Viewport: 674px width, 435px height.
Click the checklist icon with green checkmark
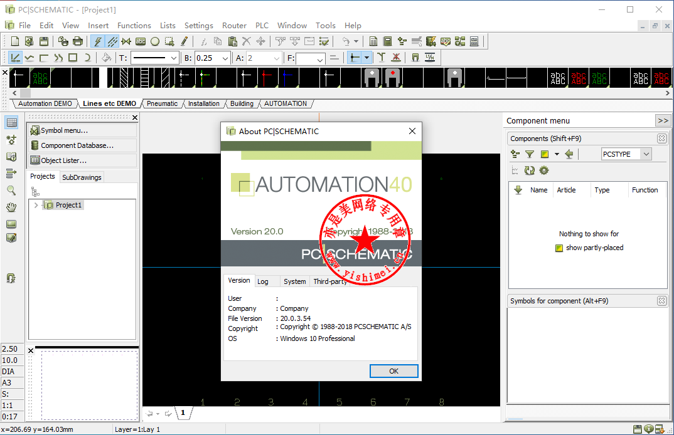(x=324, y=41)
